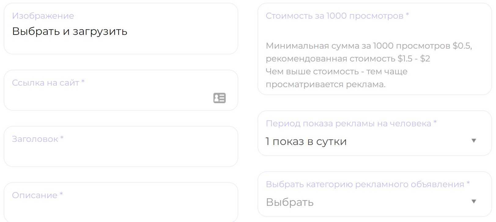Click Выбрать и загрузить to upload an image
This screenshot has width=496, height=222.
[69, 31]
